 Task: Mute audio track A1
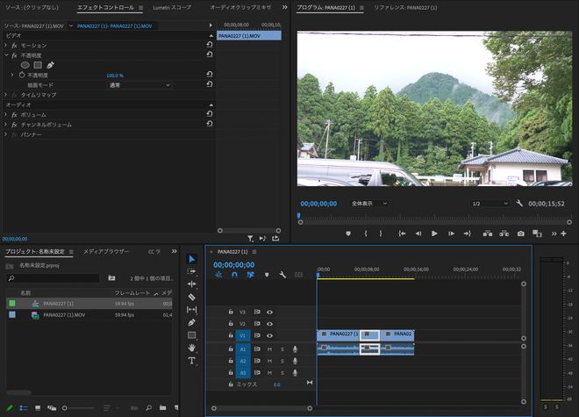[269, 349]
